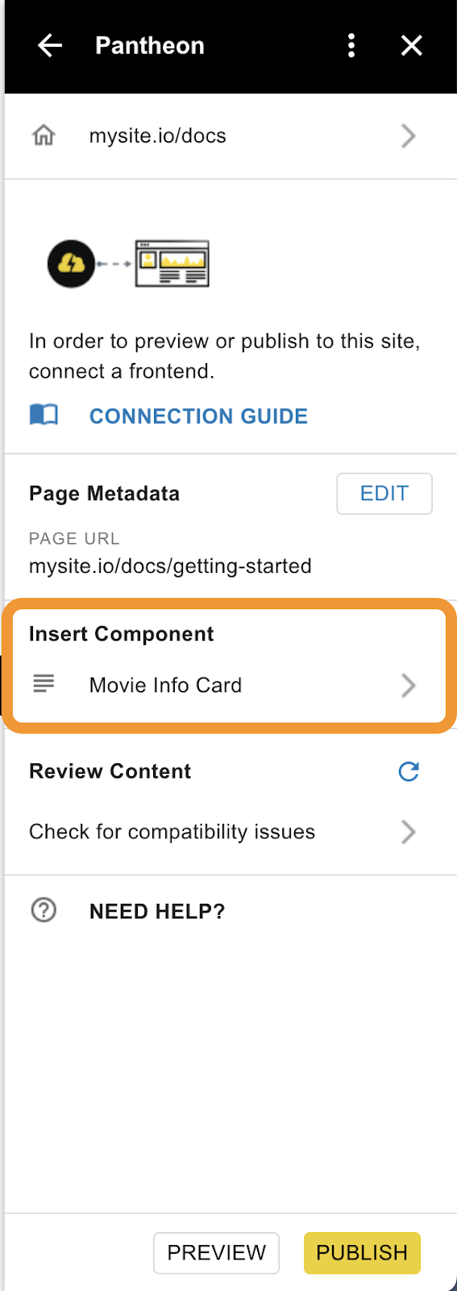Close the Pantheon side panel
The height and width of the screenshot is (1291, 457).
pyautogui.click(x=412, y=46)
